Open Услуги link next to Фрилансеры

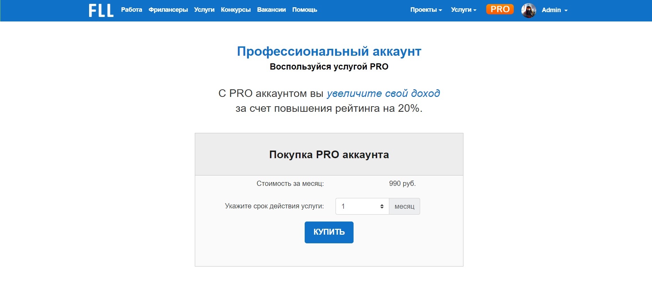204,10
